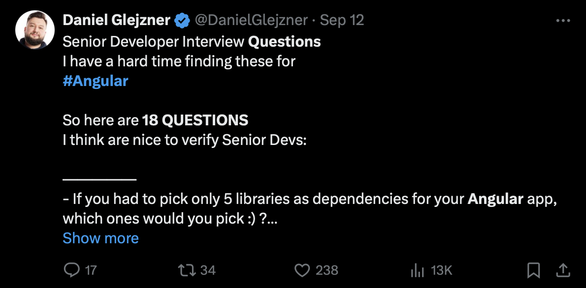Click the share upload-arrow icon
Viewport: 586px width, 288px height.
pos(562,269)
